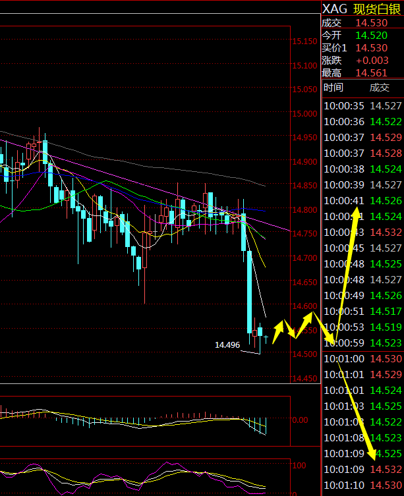Click the 10:00:43 tick price 14.532
The width and height of the screenshot is (404, 496).
click(x=386, y=232)
